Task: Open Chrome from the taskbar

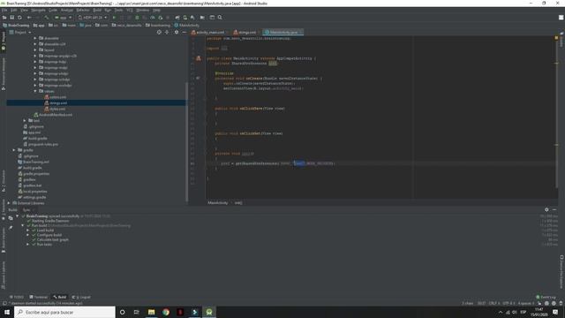Action: tap(166, 312)
